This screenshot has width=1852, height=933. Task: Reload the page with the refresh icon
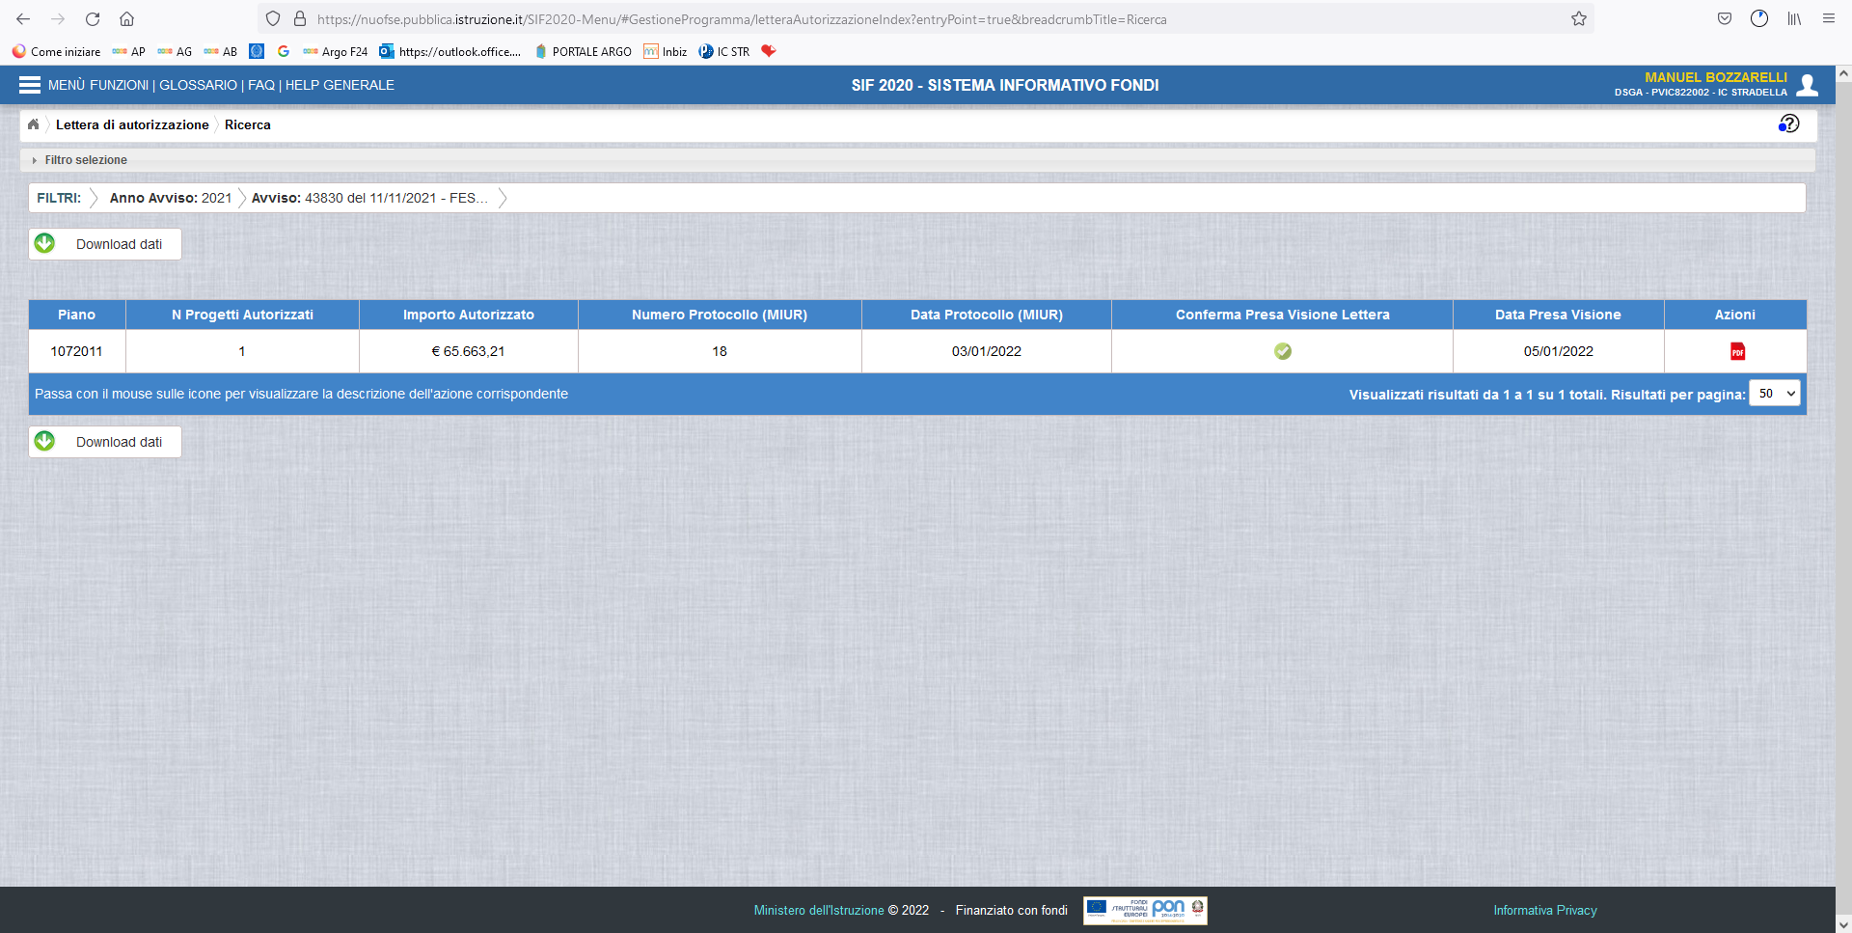coord(93,19)
